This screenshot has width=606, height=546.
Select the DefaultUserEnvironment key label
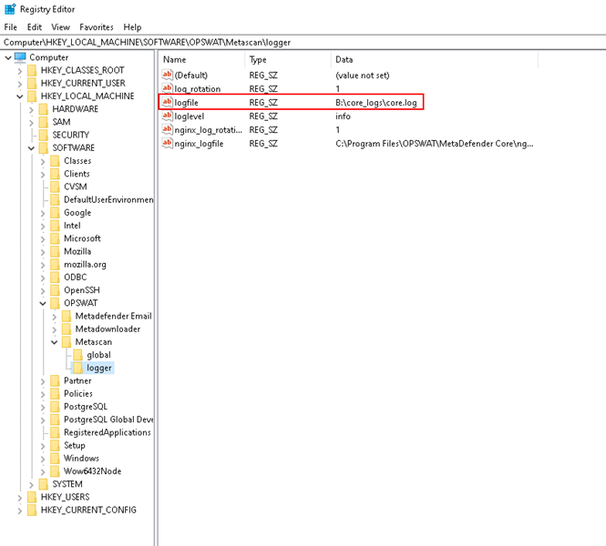pos(108,199)
